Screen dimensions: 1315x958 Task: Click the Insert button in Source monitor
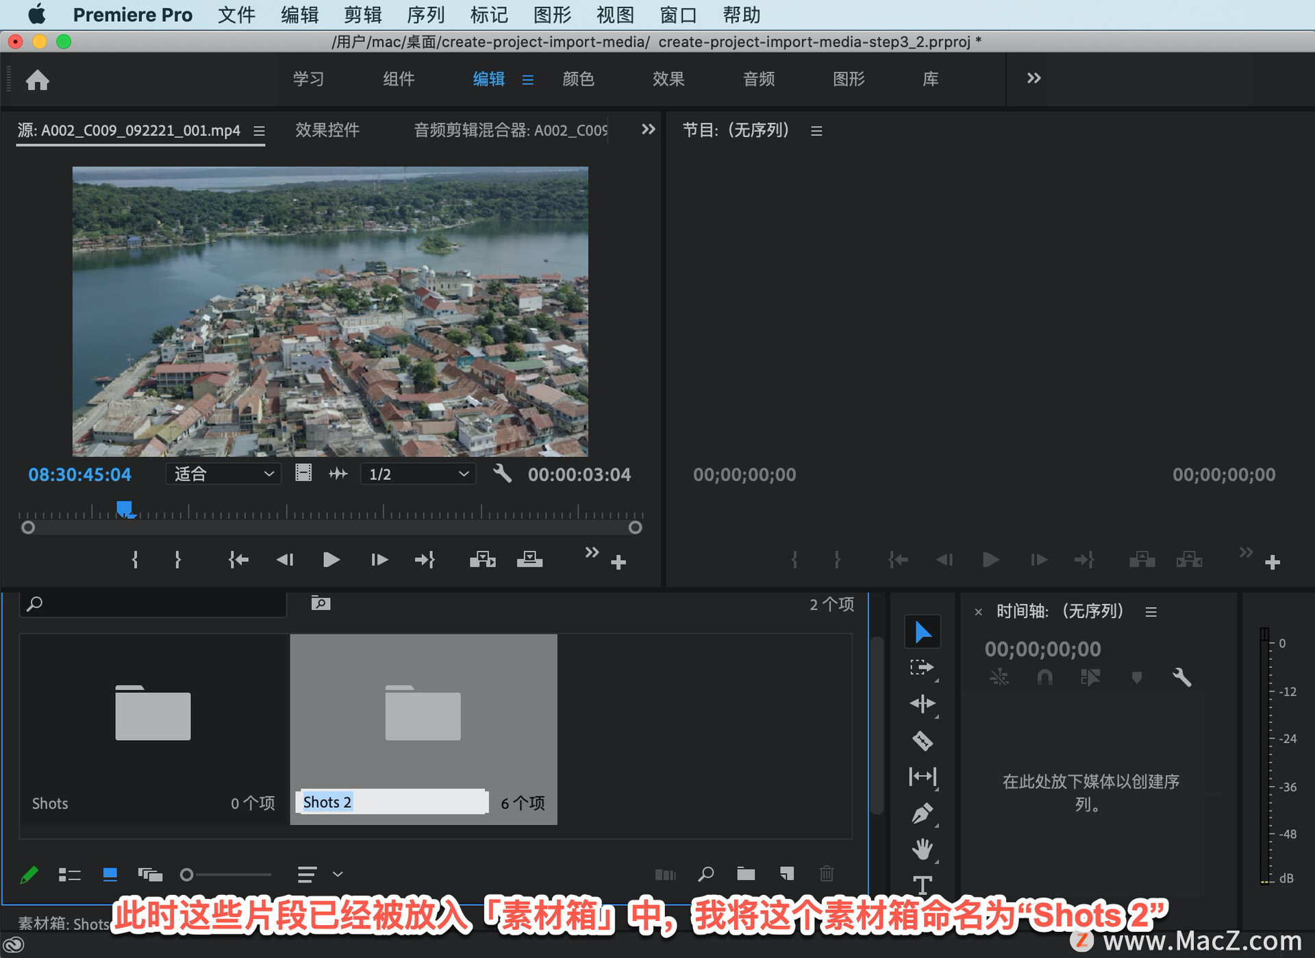(x=483, y=560)
